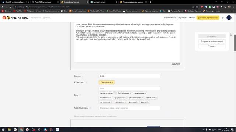236x132 pixels.
Task: Switch to the PluginYG Документация tab
Action: (45, 2)
